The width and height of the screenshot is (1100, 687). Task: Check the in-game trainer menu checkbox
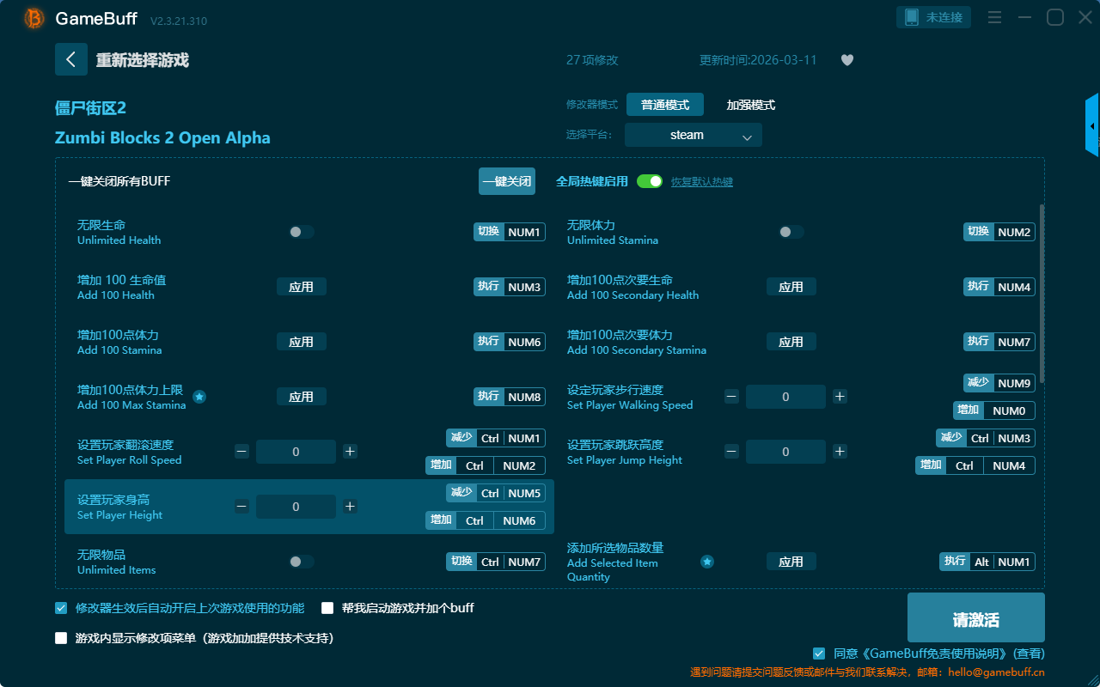61,638
